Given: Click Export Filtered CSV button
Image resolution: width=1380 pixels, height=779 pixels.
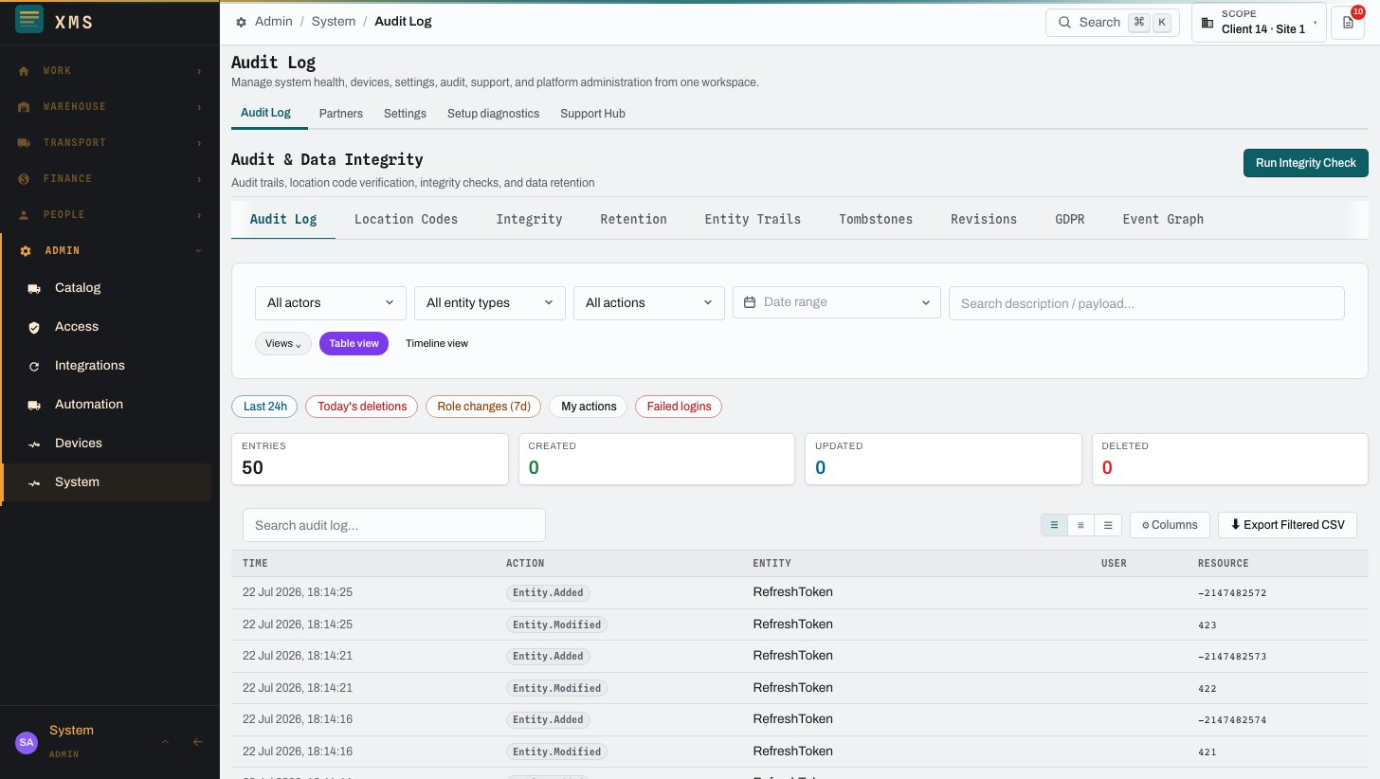Looking at the screenshot, I should pos(1287,525).
